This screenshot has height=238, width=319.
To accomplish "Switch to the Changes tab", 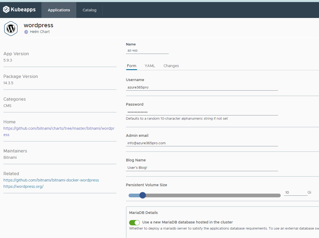I will click(x=171, y=66).
